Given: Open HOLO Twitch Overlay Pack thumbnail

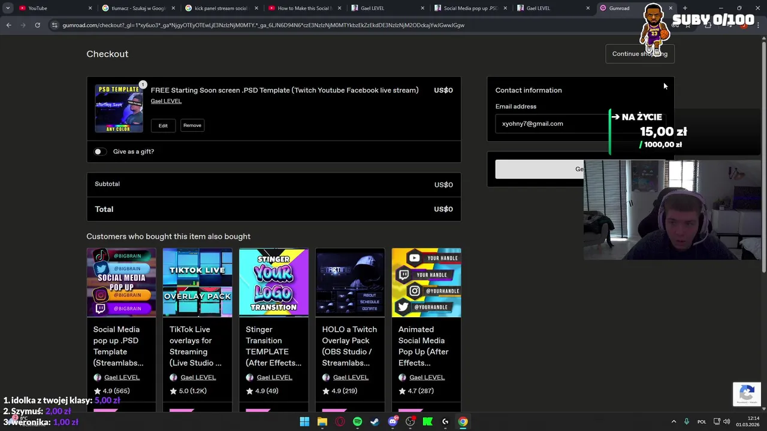Looking at the screenshot, I should [x=350, y=283].
